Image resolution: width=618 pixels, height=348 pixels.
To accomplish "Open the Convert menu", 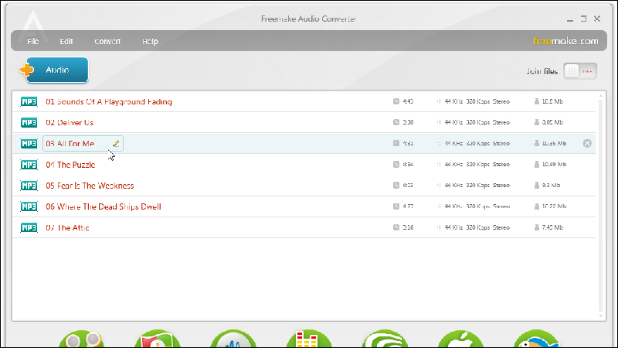I will pos(107,41).
